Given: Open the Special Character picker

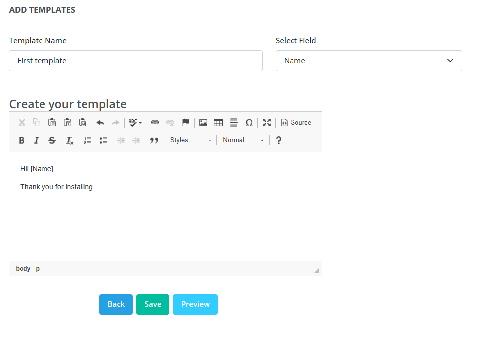Looking at the screenshot, I should [249, 122].
